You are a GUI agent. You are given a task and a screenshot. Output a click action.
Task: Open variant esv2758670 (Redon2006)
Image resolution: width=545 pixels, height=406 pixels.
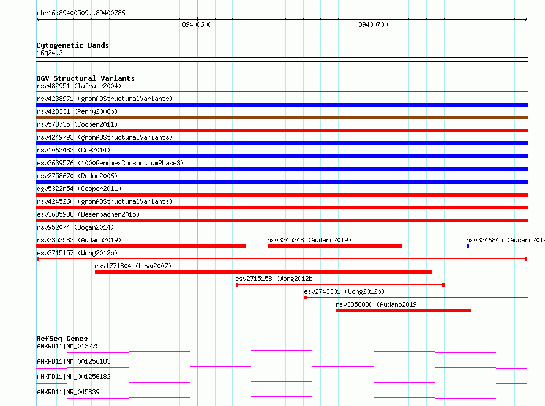(x=77, y=176)
